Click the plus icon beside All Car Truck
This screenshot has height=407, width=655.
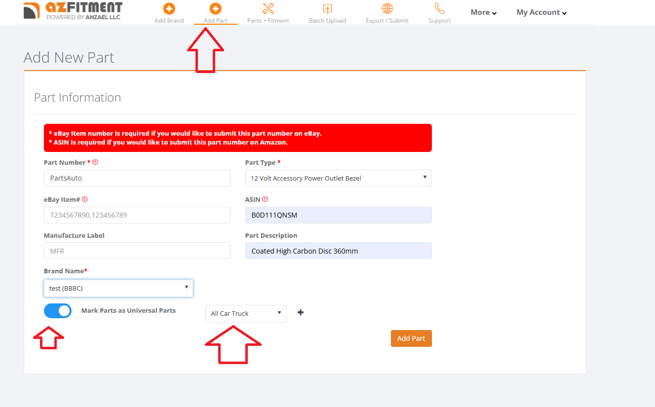click(x=301, y=312)
